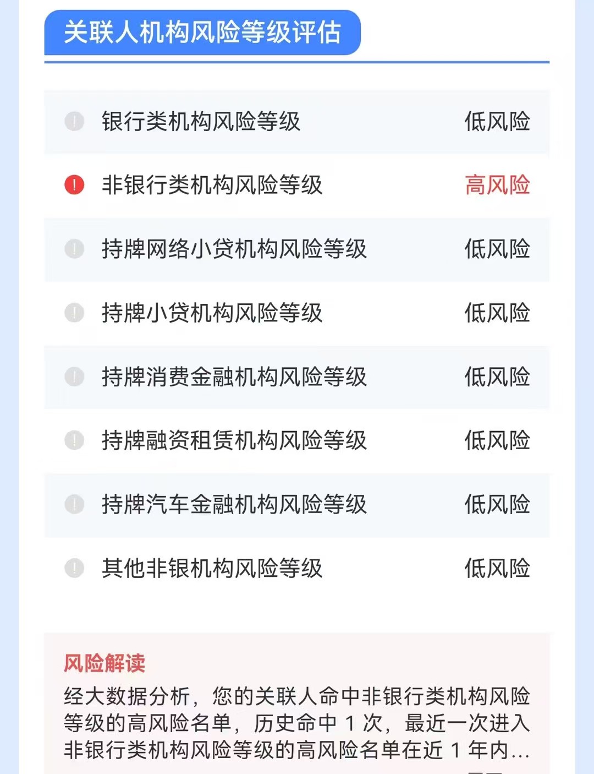Click the gray icon beside 持牌消费金融机构风险等级
Screen dimensions: 594x774
coord(74,377)
